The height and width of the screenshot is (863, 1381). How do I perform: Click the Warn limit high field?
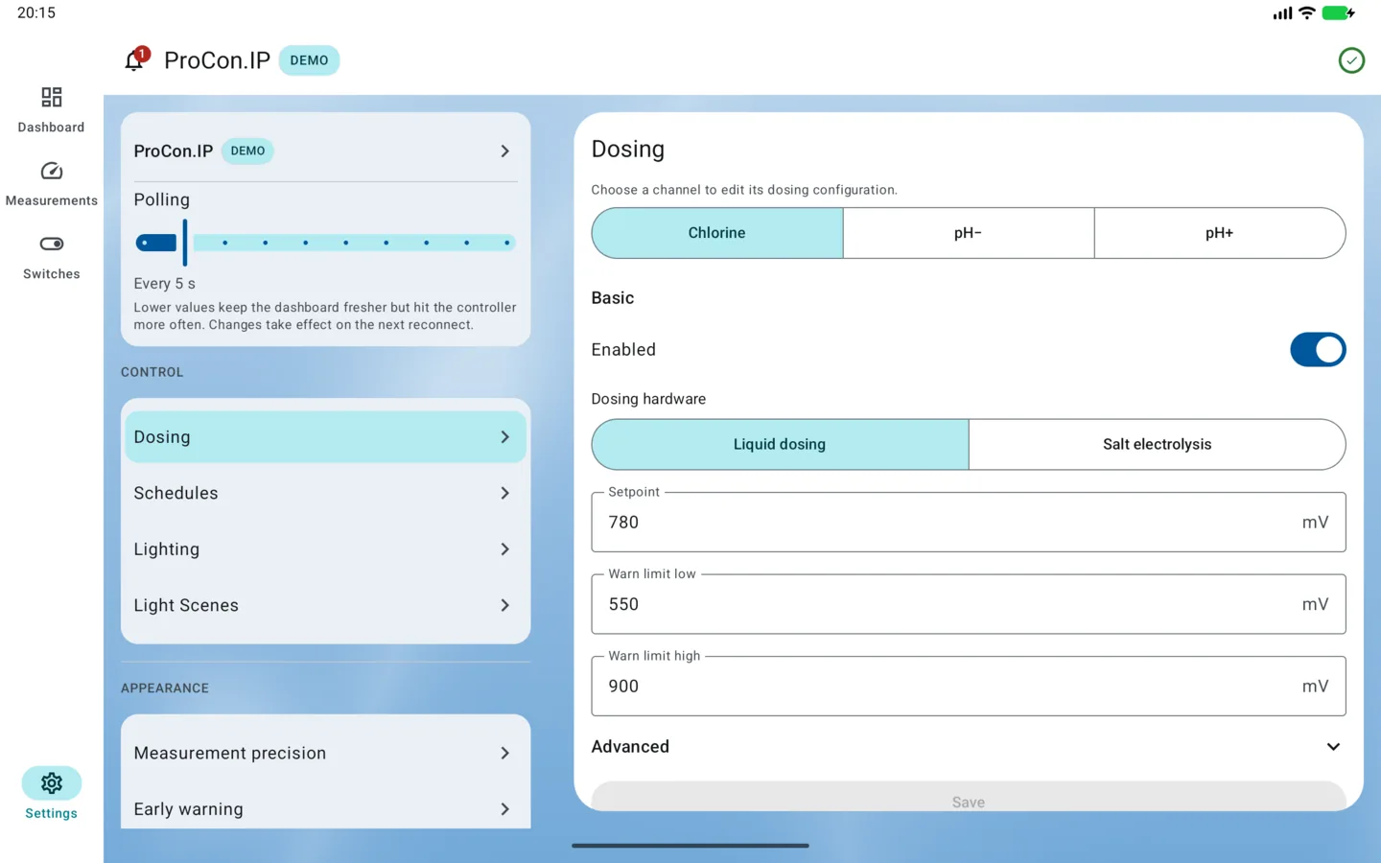(969, 686)
